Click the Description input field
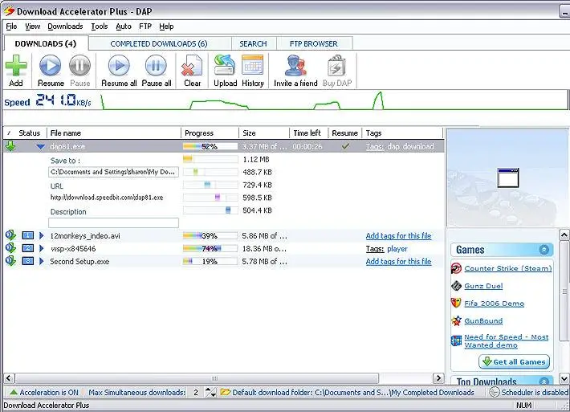Screen dimensions: 570x412 113,223
